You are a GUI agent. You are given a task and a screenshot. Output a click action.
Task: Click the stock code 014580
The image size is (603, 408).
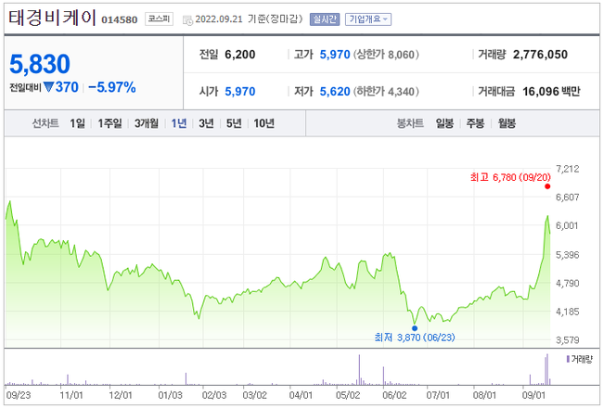[x=120, y=19]
